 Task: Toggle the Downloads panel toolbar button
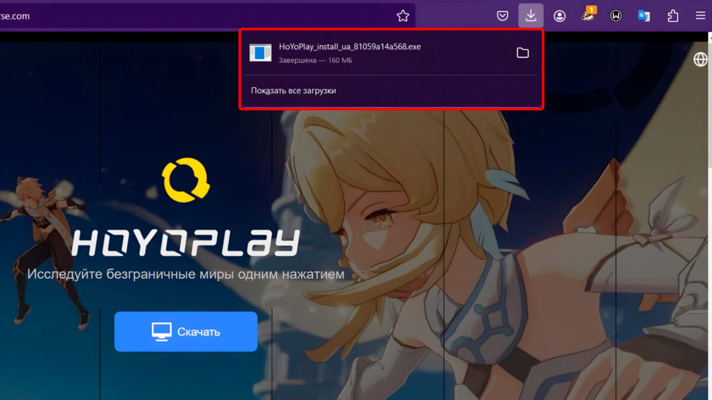[x=530, y=16]
